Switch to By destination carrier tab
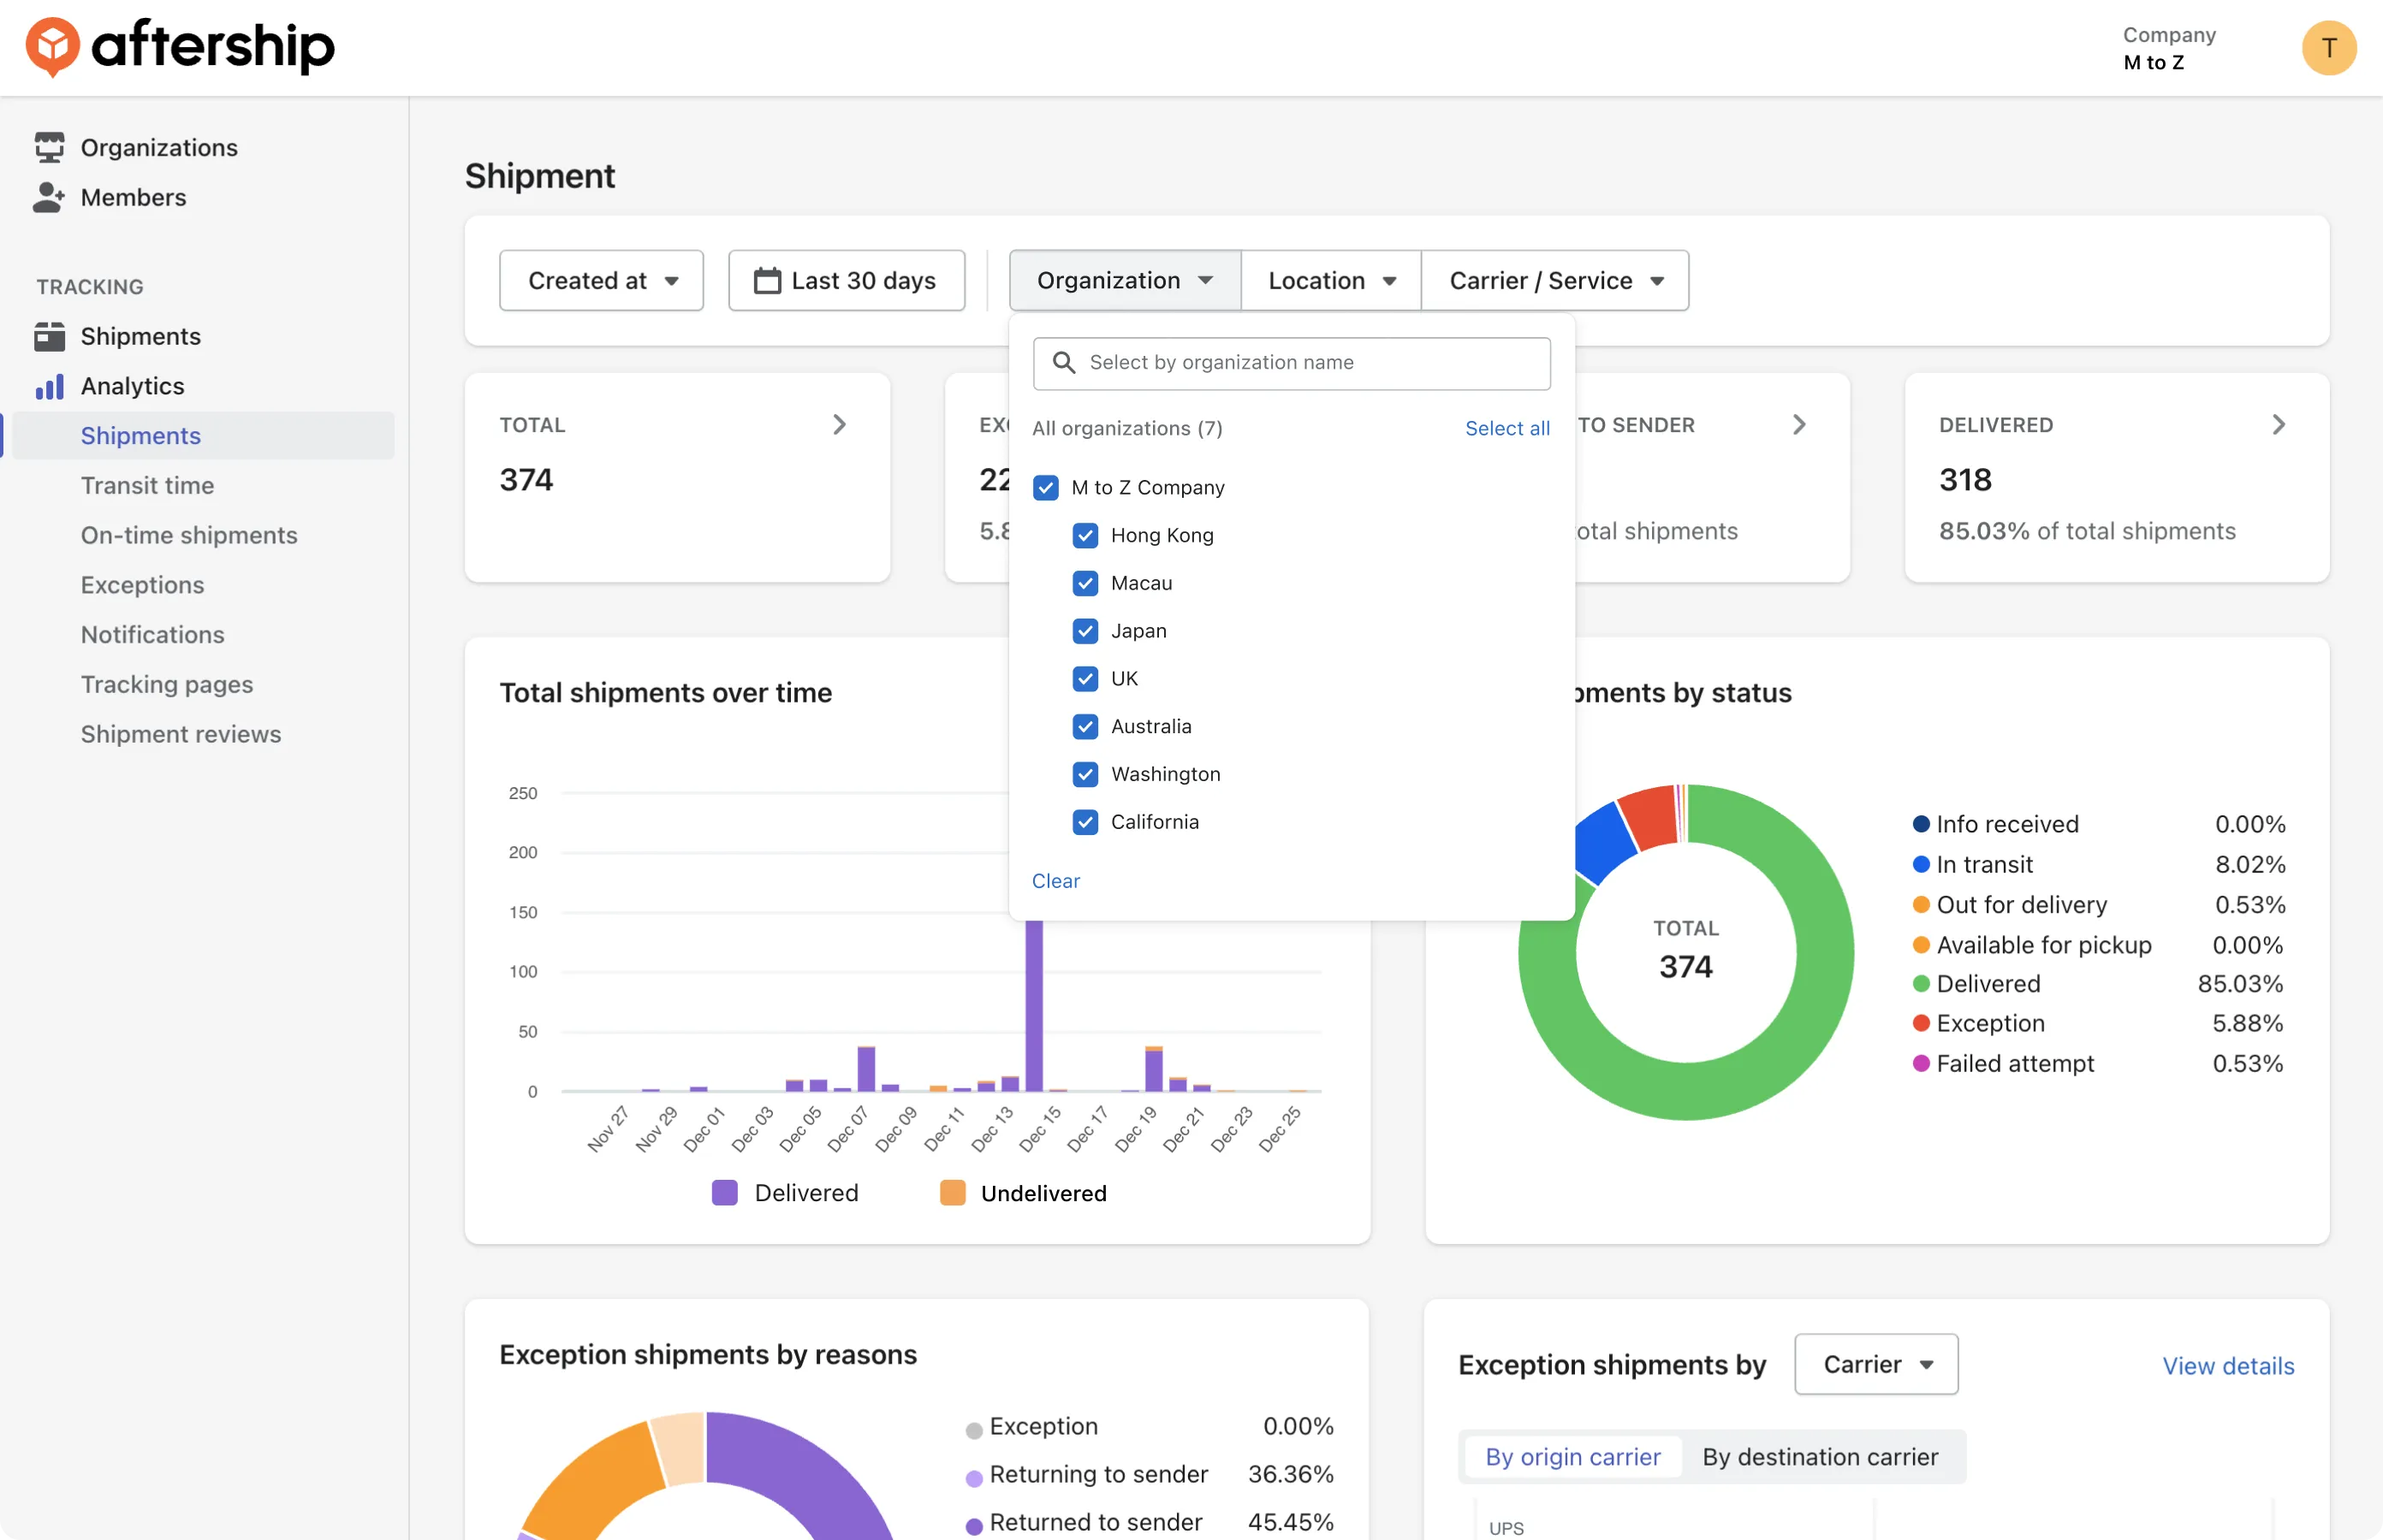2383x1540 pixels. pyautogui.click(x=1820, y=1457)
